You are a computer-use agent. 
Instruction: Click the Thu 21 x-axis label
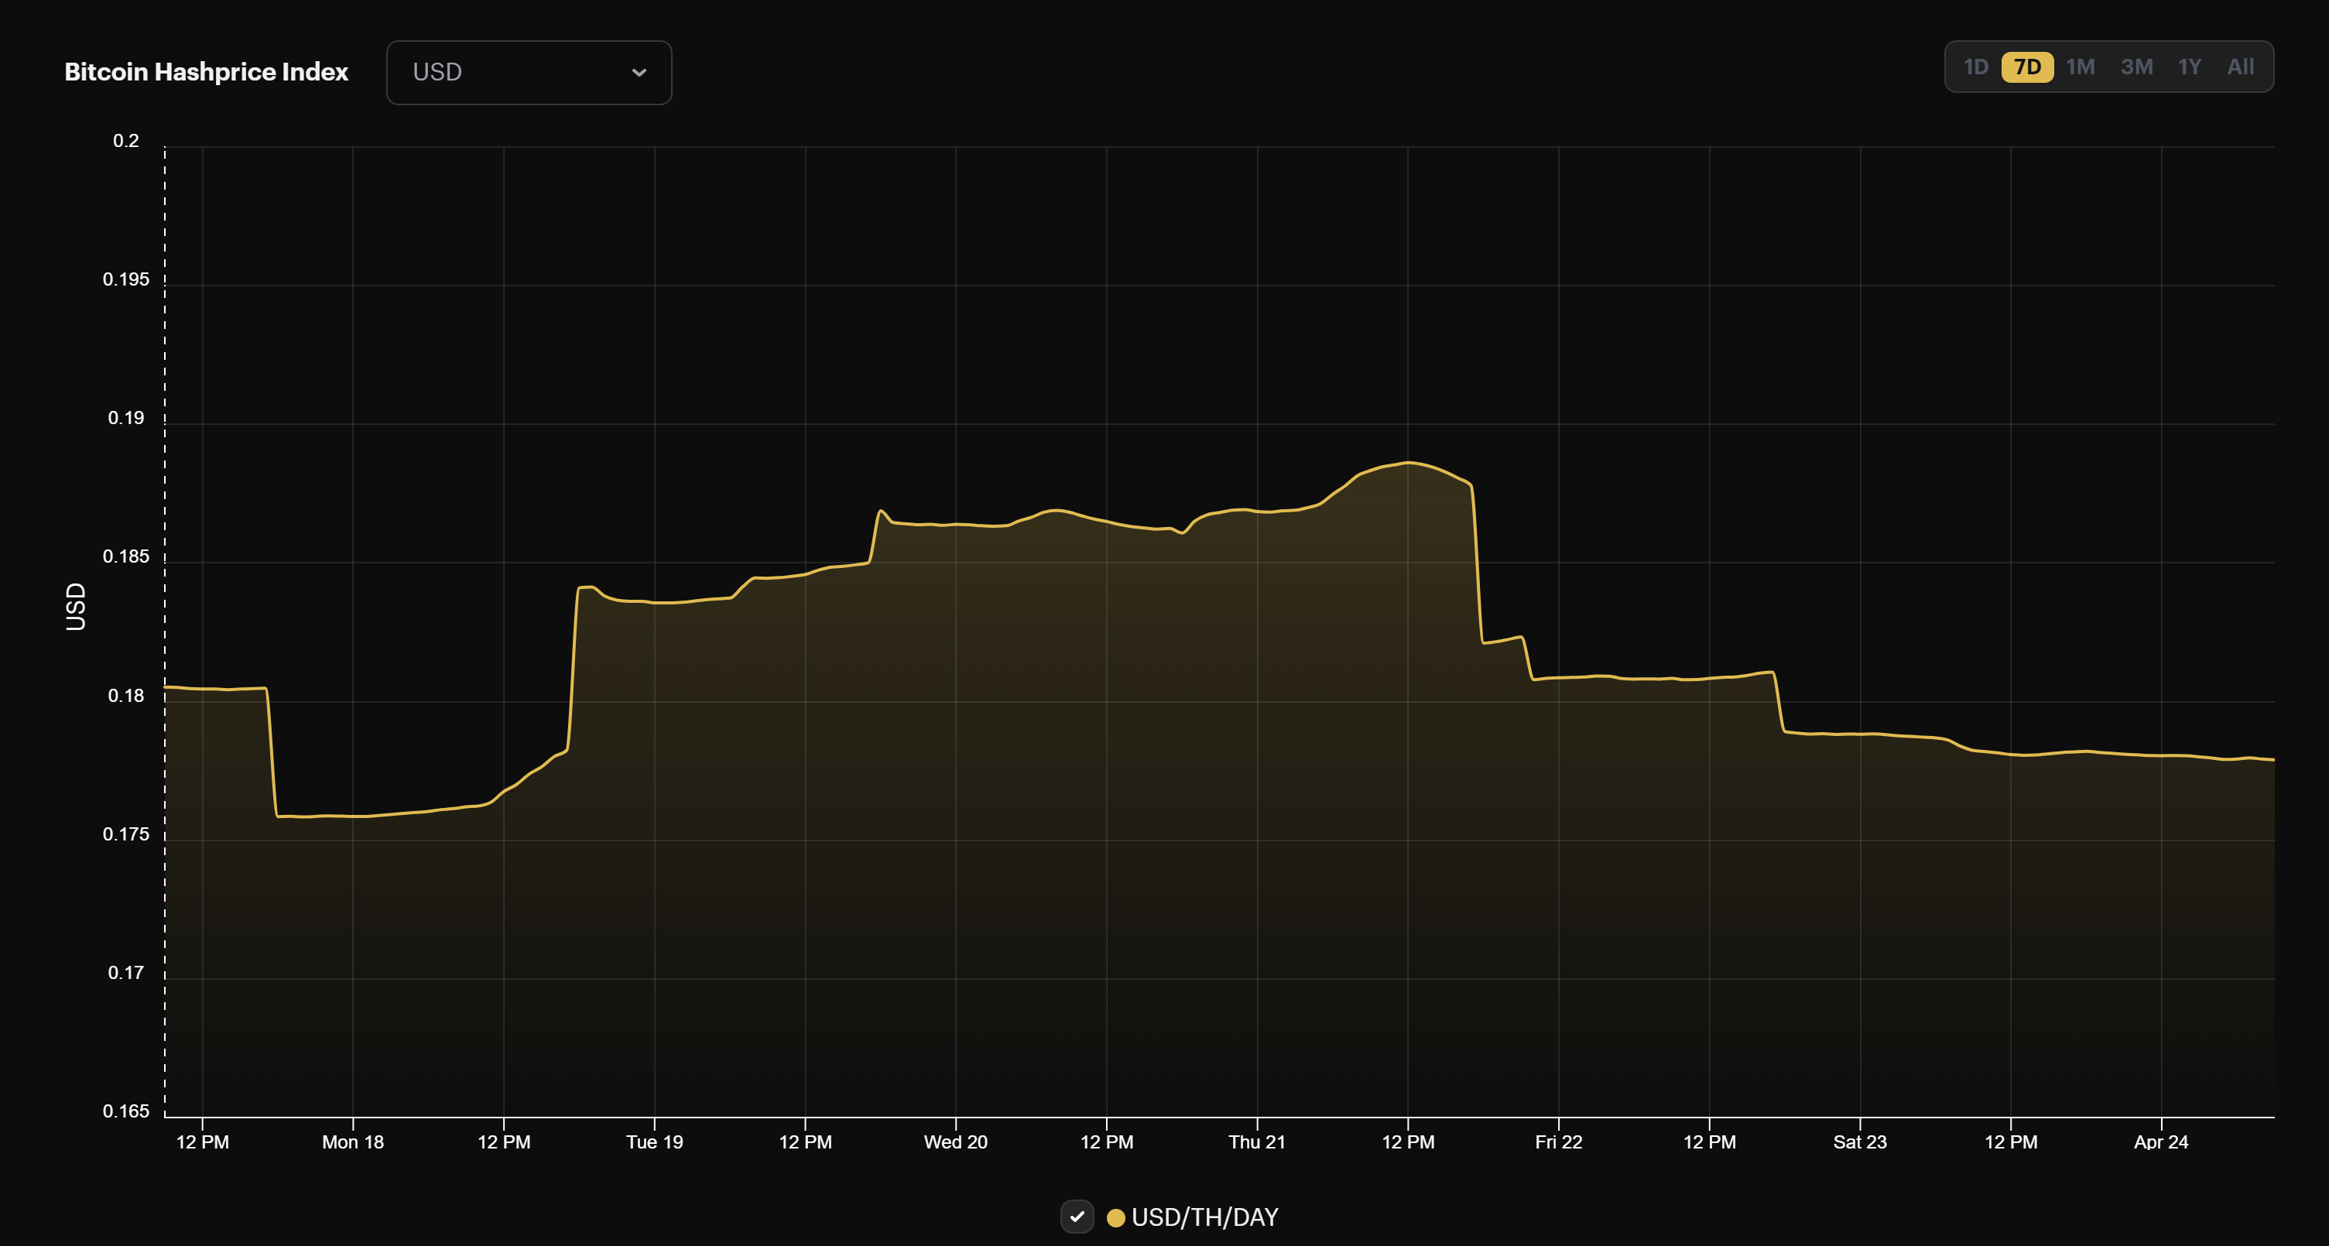(1257, 1142)
